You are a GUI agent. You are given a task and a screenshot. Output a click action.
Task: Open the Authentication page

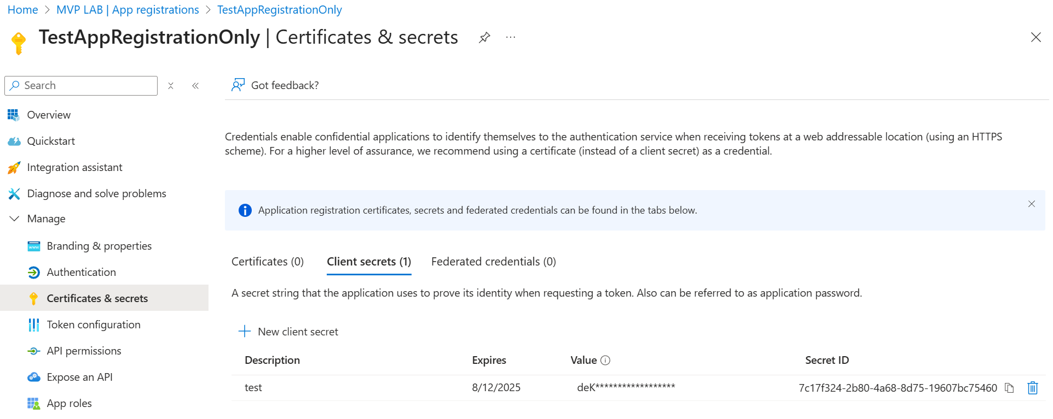coord(81,272)
